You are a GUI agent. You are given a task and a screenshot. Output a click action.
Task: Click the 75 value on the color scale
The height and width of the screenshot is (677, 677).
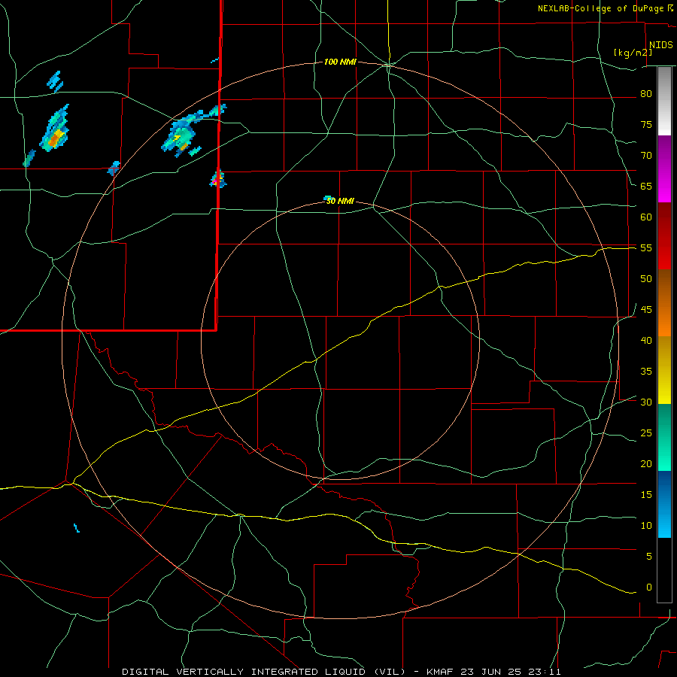pyautogui.click(x=646, y=125)
